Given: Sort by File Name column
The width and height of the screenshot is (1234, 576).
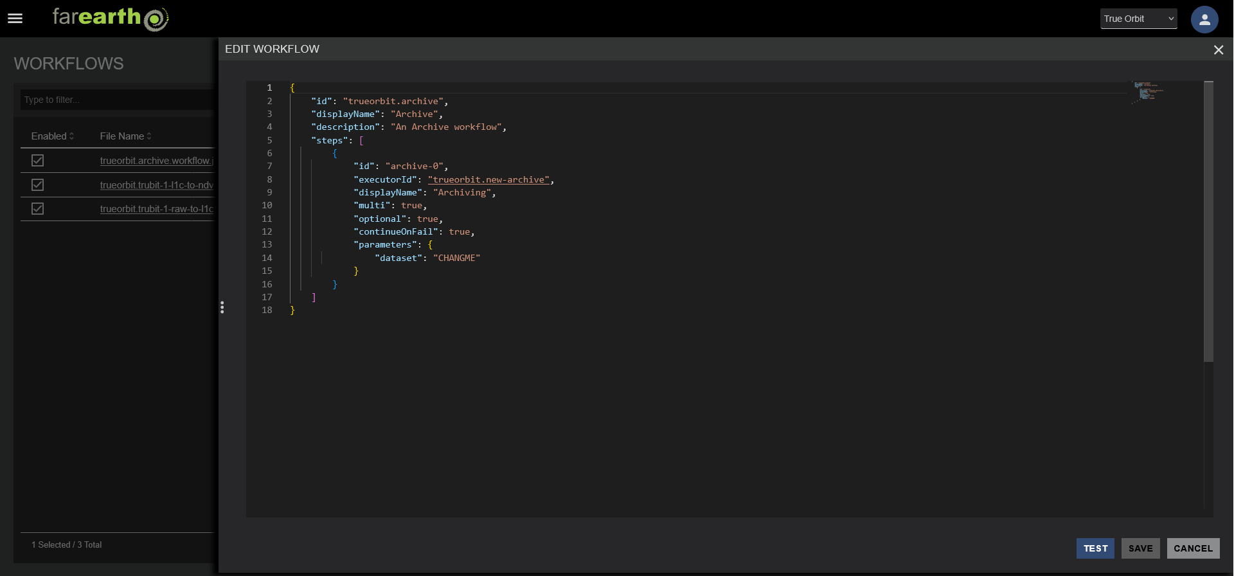Looking at the screenshot, I should coord(126,136).
